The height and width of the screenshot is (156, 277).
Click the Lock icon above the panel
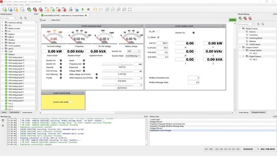point(43,20)
